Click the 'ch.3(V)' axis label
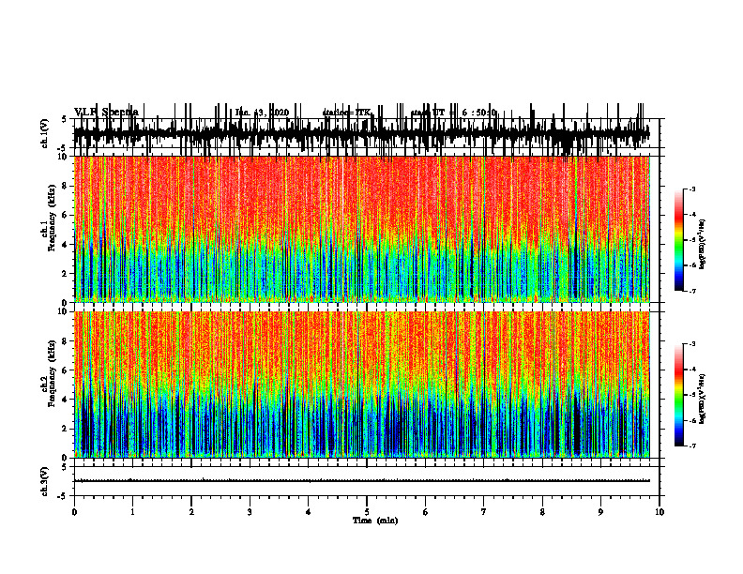This screenshot has height=574, width=743. pos(45,481)
